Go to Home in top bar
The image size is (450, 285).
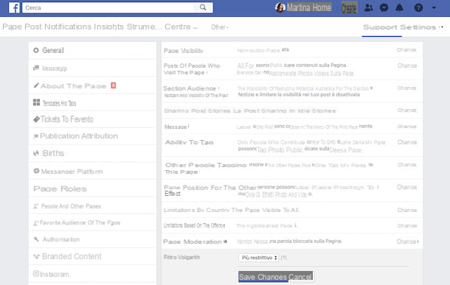pos(322,7)
